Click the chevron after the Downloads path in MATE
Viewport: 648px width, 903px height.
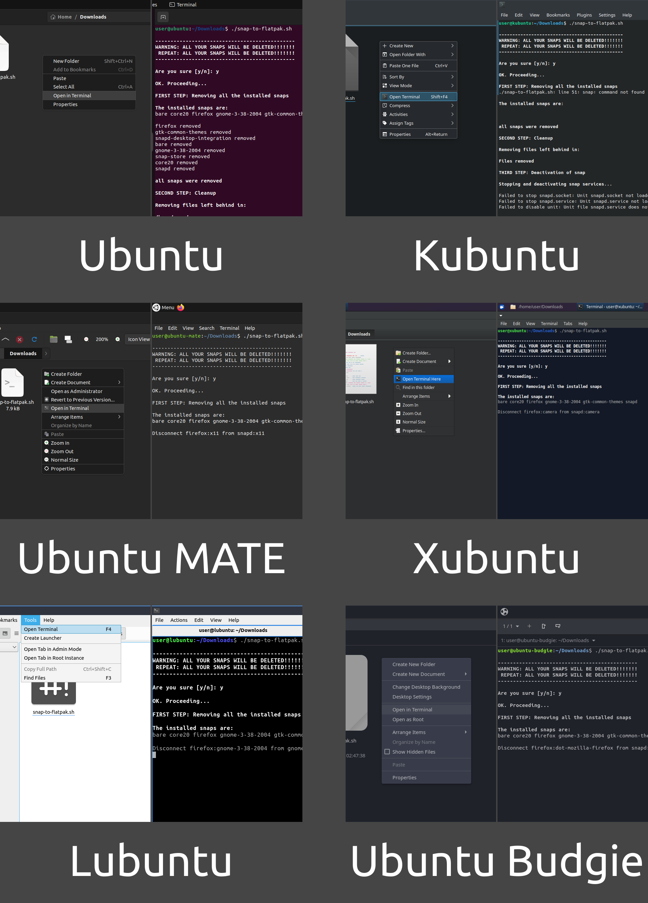46,353
